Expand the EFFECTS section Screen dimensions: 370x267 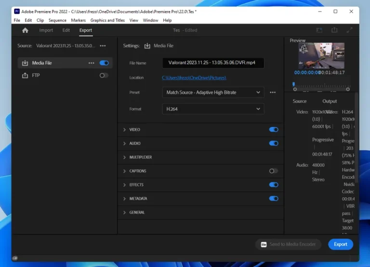124,185
